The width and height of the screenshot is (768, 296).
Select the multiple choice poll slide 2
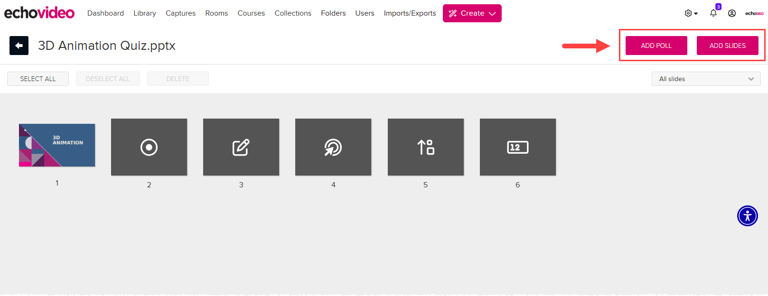(x=149, y=147)
